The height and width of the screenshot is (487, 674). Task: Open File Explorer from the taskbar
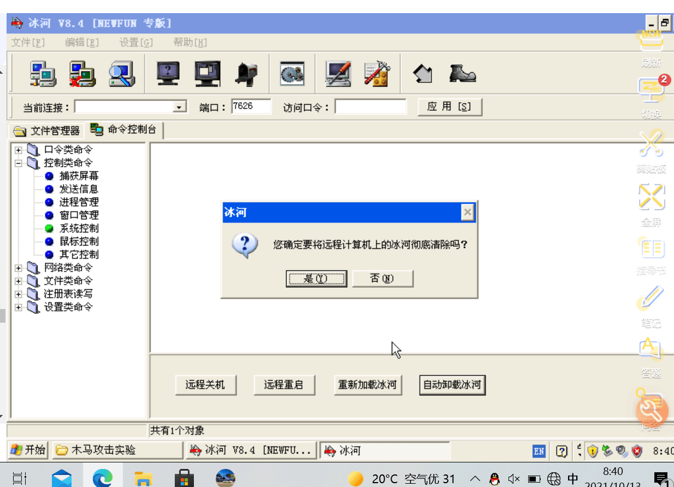(x=143, y=479)
